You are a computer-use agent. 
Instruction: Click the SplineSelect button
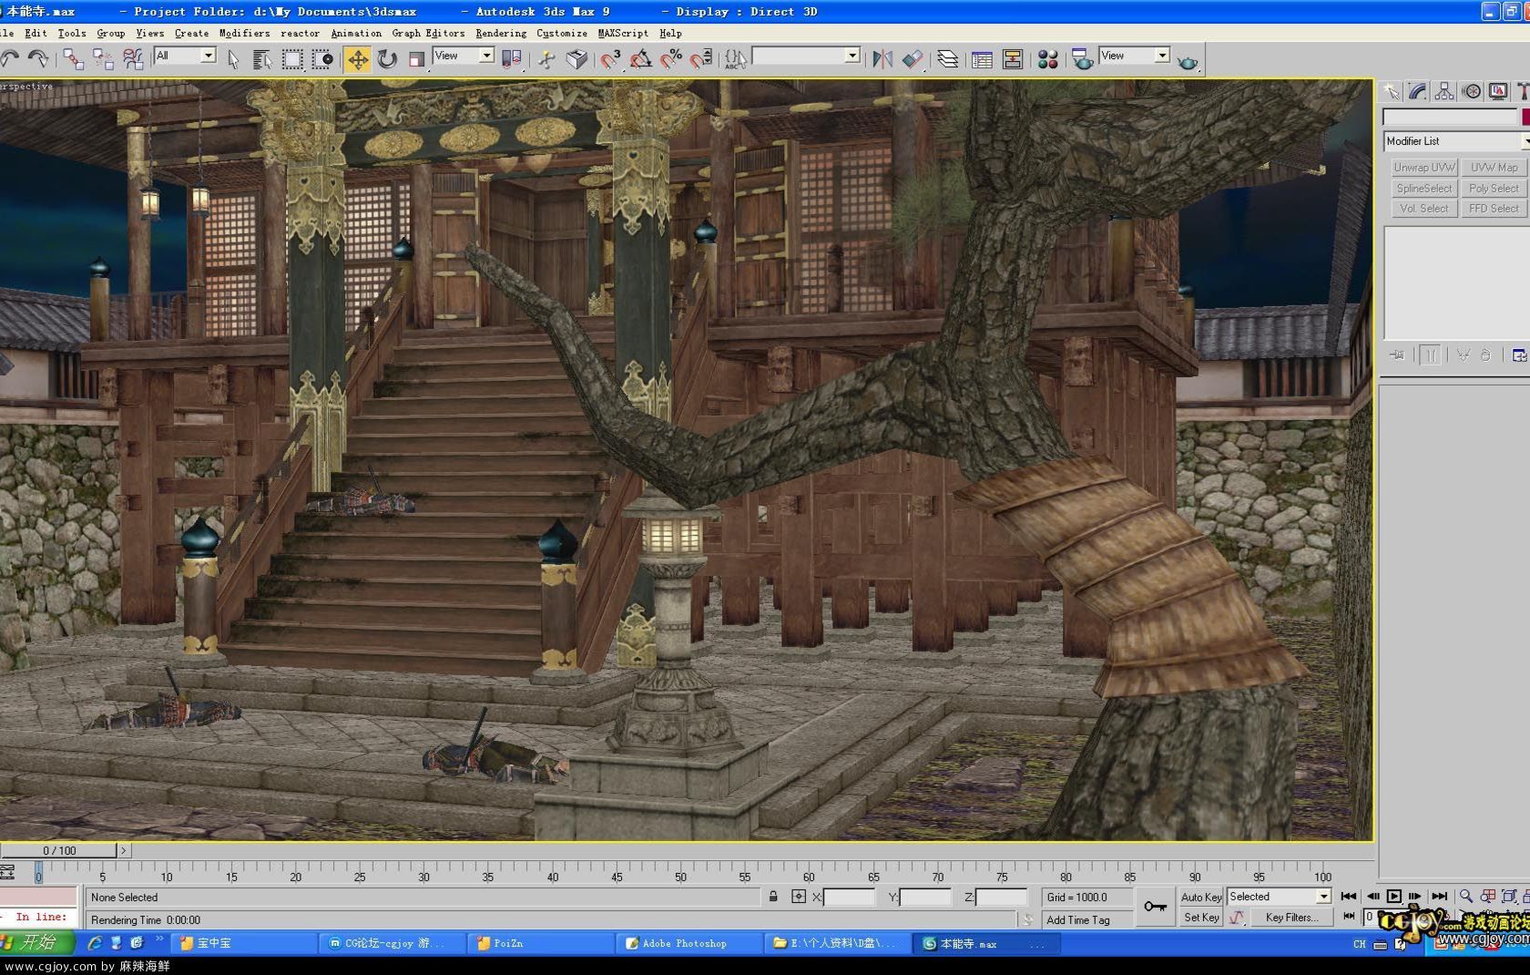click(1424, 189)
